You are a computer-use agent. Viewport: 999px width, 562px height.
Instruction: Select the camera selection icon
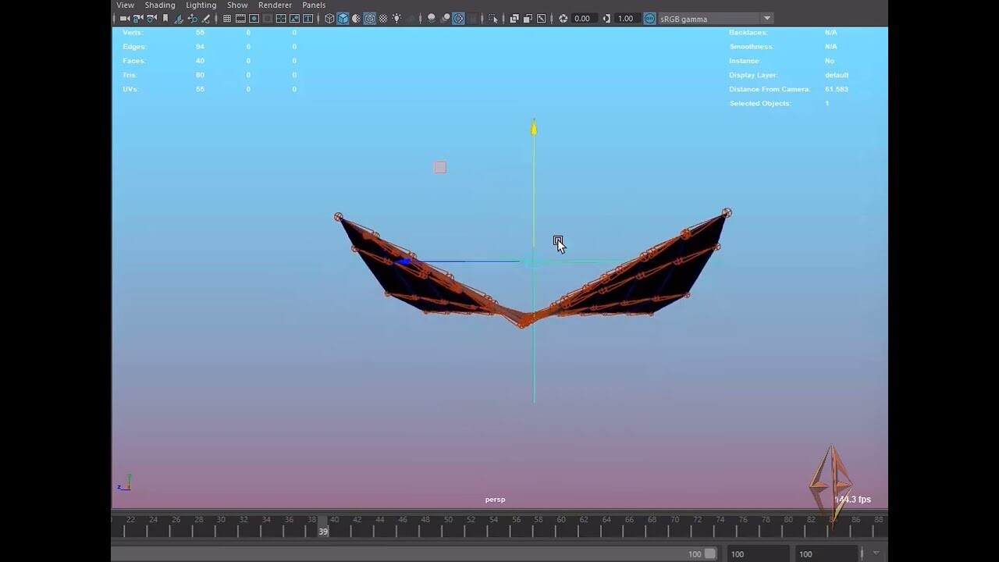pos(125,19)
